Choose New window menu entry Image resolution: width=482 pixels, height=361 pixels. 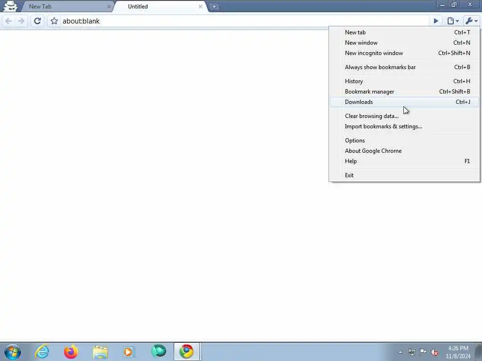[x=404, y=43]
